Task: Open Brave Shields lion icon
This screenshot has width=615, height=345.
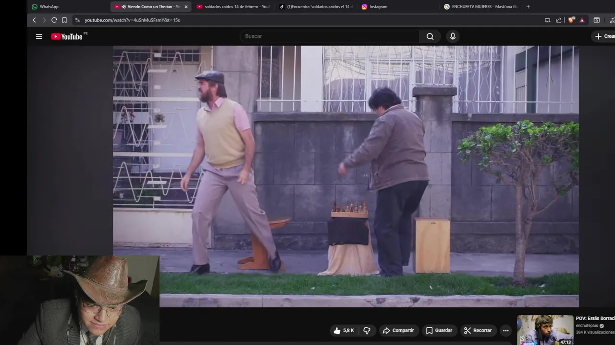Action: tap(571, 20)
